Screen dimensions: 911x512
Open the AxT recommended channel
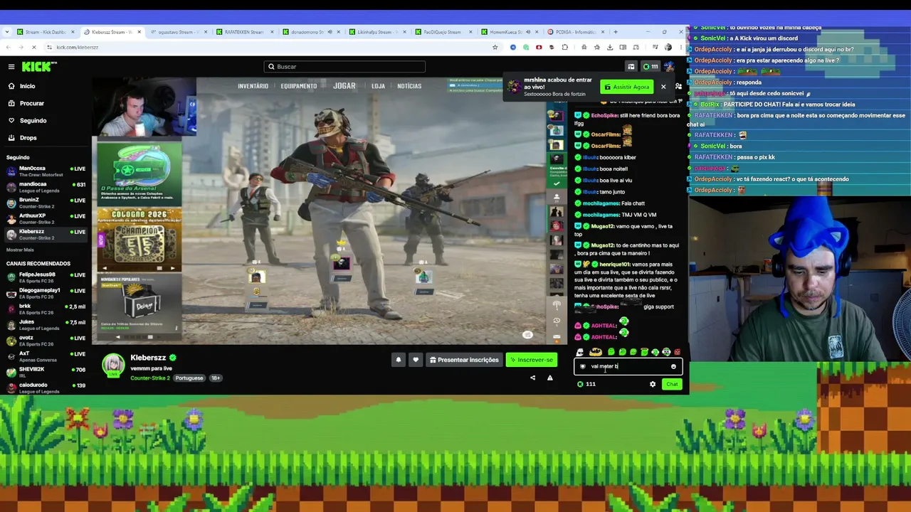pos(46,356)
